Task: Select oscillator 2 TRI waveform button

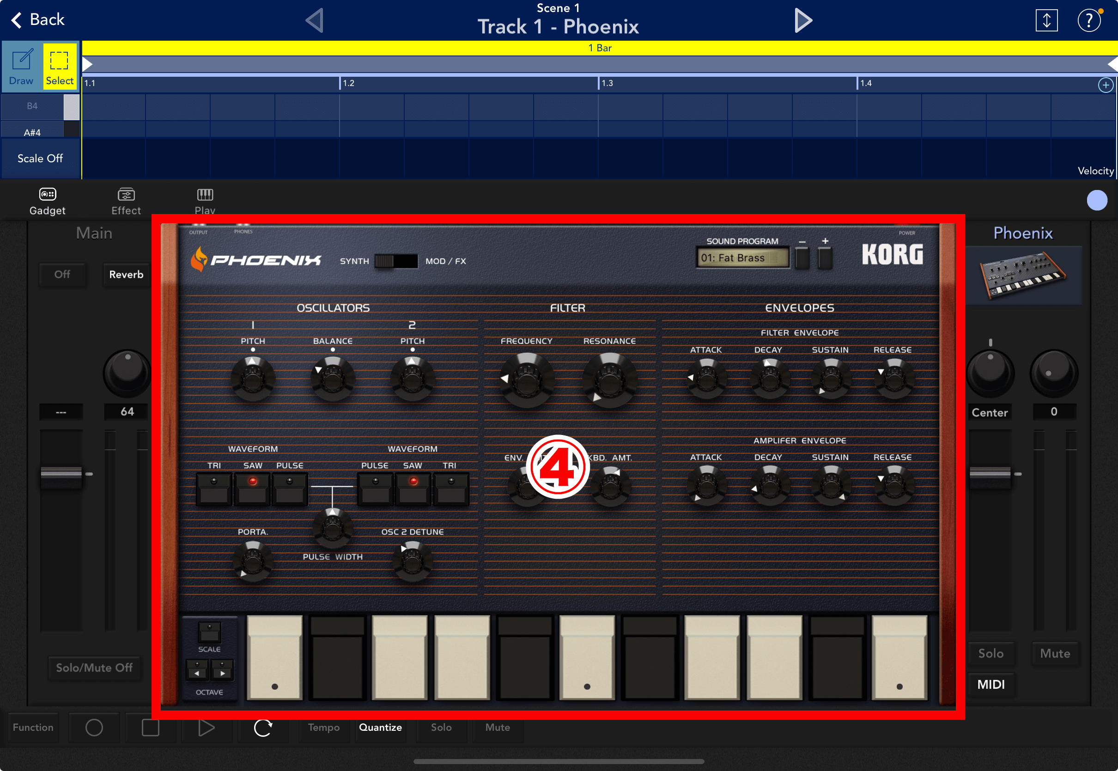Action: coord(451,489)
